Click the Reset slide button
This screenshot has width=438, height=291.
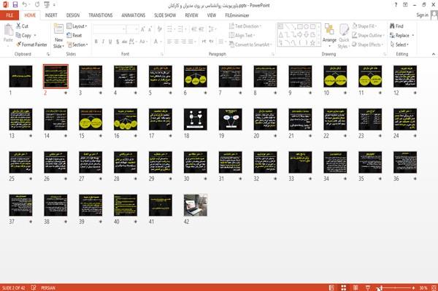[x=74, y=36]
